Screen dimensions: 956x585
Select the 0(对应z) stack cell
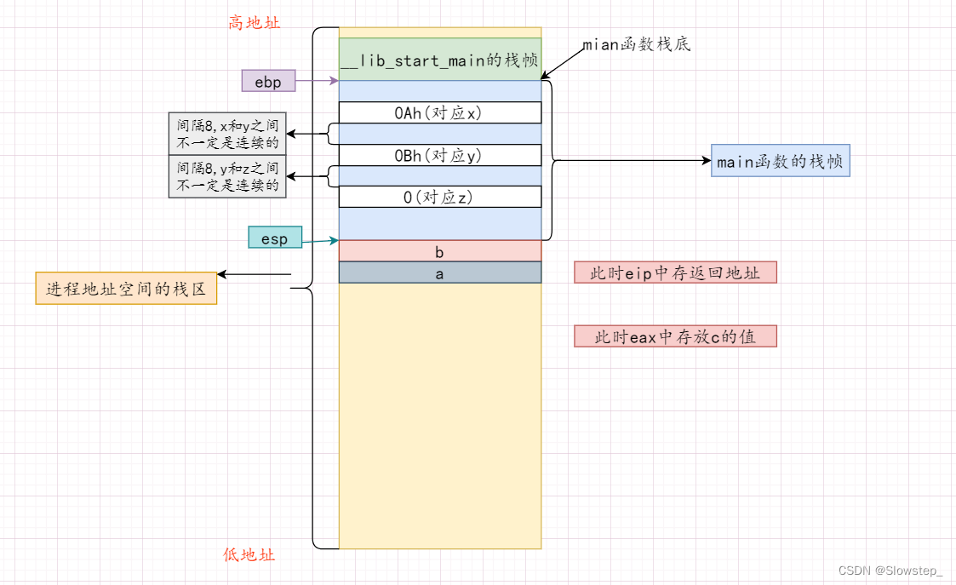point(439,197)
